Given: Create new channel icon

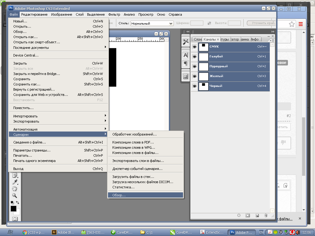Looking at the screenshot, I should point(257,215).
